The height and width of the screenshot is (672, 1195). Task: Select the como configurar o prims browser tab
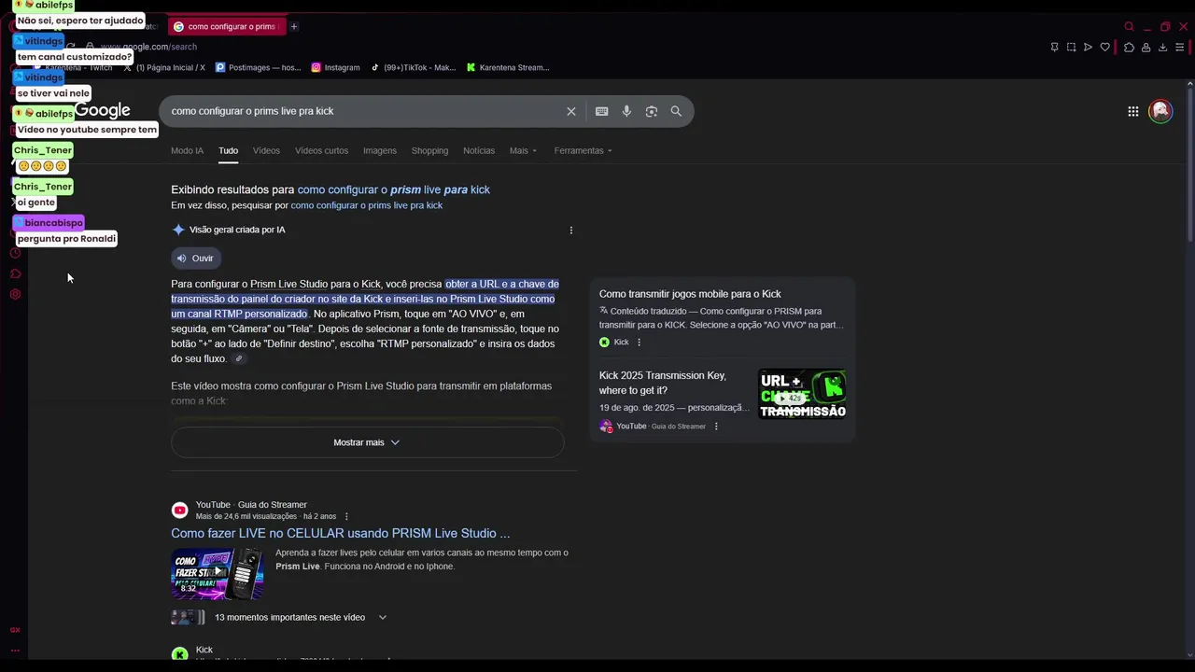click(x=225, y=26)
